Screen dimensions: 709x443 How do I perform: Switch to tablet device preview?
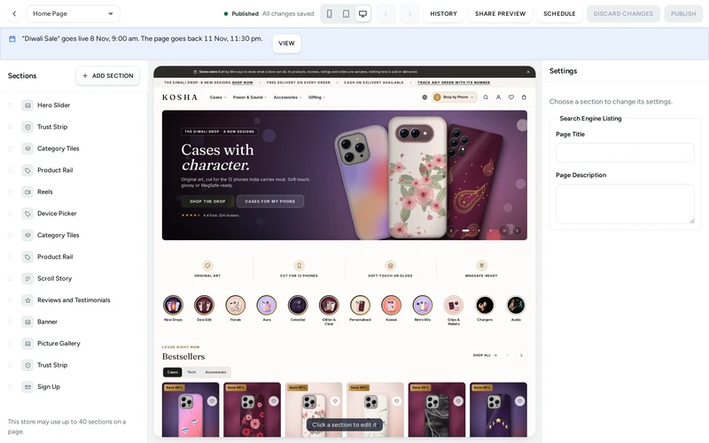[346, 13]
